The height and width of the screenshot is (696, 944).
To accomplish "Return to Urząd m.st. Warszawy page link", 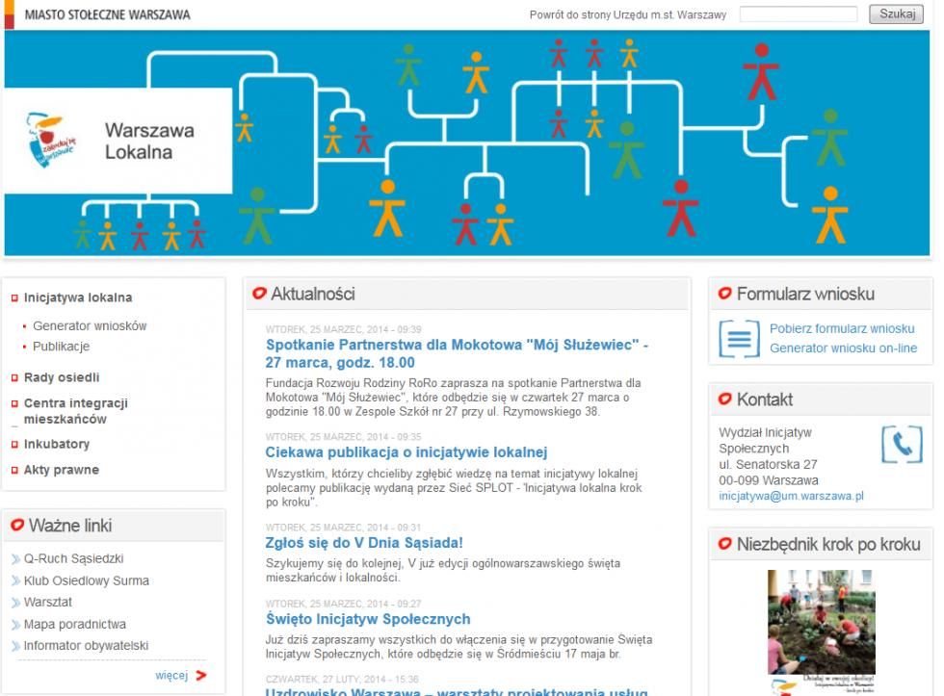I will 627,15.
